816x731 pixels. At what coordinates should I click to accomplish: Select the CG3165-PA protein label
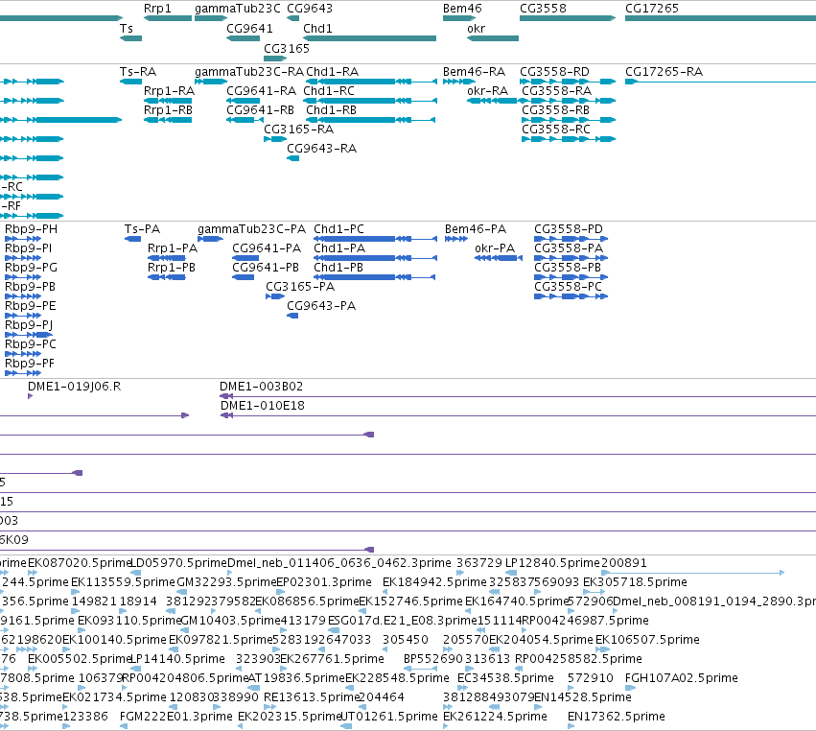300,287
